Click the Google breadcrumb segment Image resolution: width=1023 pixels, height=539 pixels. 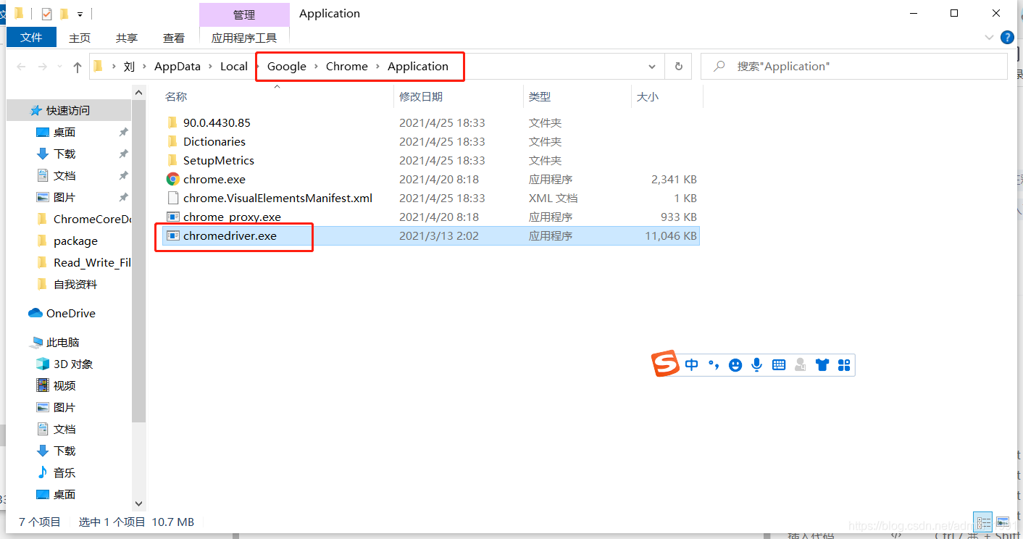[287, 67]
